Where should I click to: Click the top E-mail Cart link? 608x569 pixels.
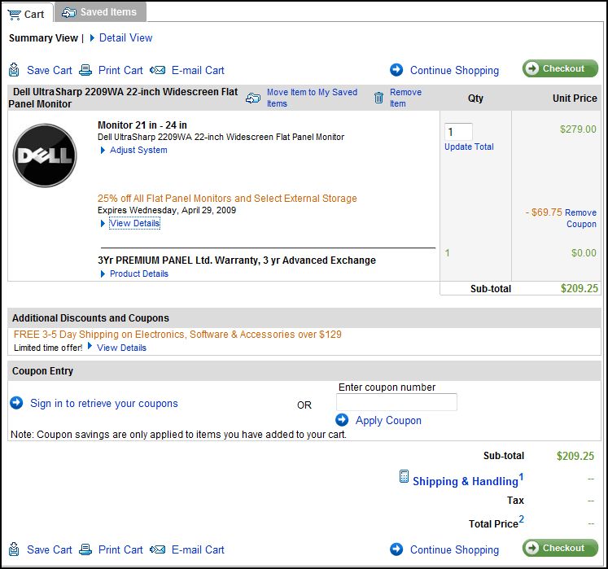pos(198,70)
